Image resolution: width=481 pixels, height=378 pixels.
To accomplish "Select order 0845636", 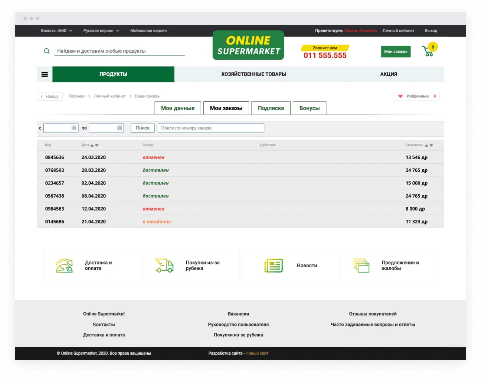I will 240,157.
